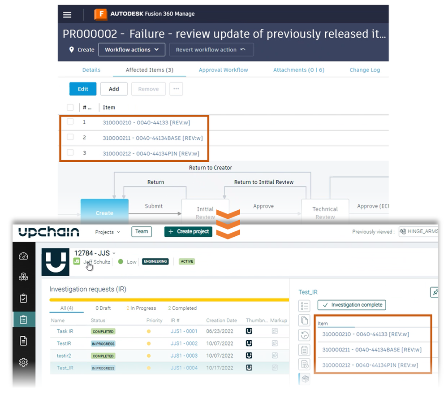Open Upchain settings via the gear icon
Screen dimensions: 448x399
click(24, 362)
